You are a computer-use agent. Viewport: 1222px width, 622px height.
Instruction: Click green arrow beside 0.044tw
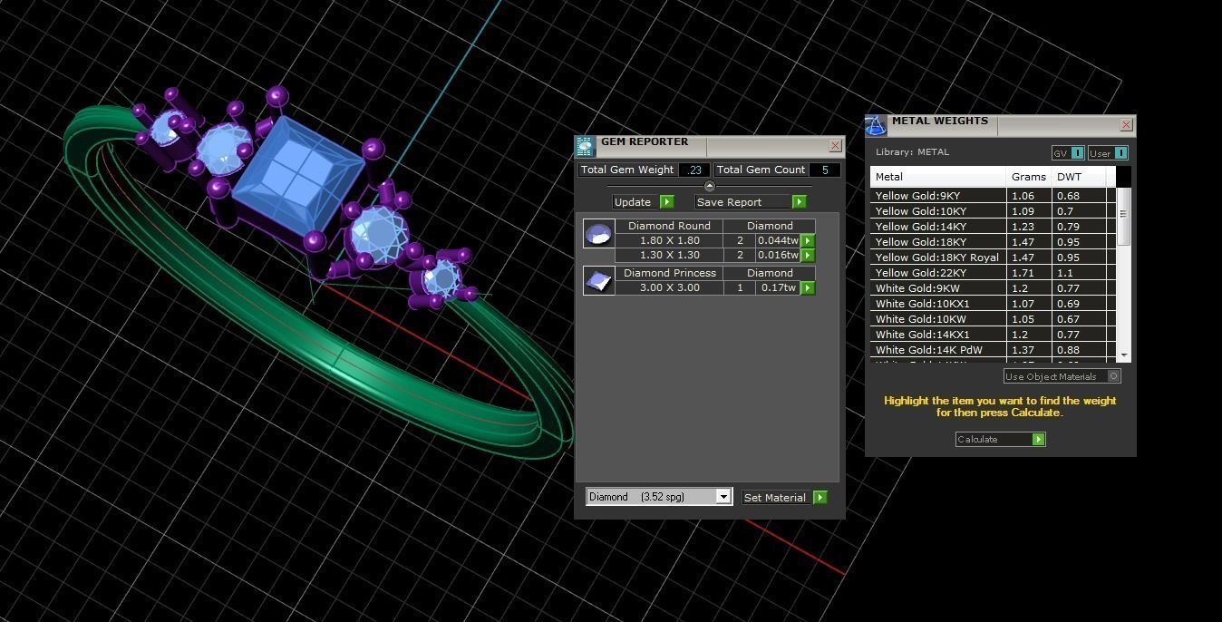pyautogui.click(x=808, y=241)
